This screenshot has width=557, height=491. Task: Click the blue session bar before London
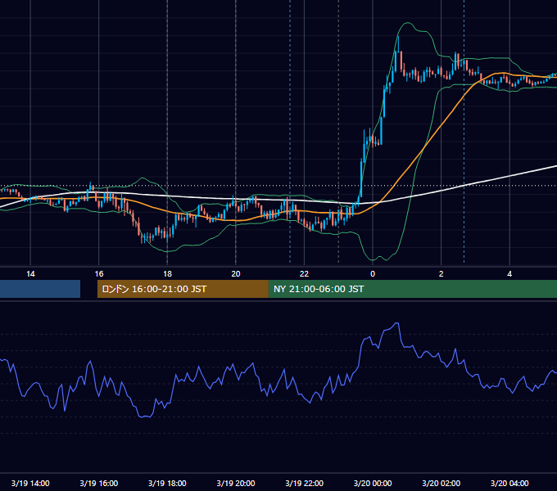(40, 289)
